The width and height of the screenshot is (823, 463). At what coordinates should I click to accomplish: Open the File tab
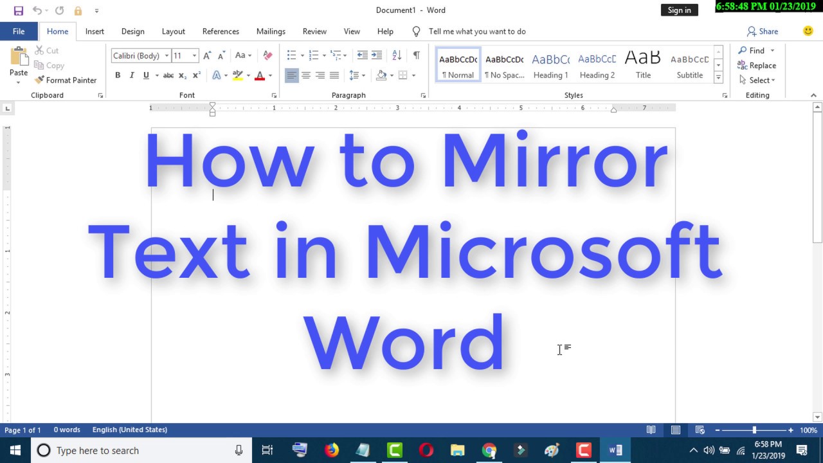coord(19,31)
